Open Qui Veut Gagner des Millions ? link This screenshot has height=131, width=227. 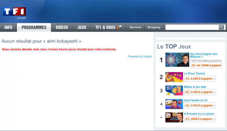coord(204,55)
